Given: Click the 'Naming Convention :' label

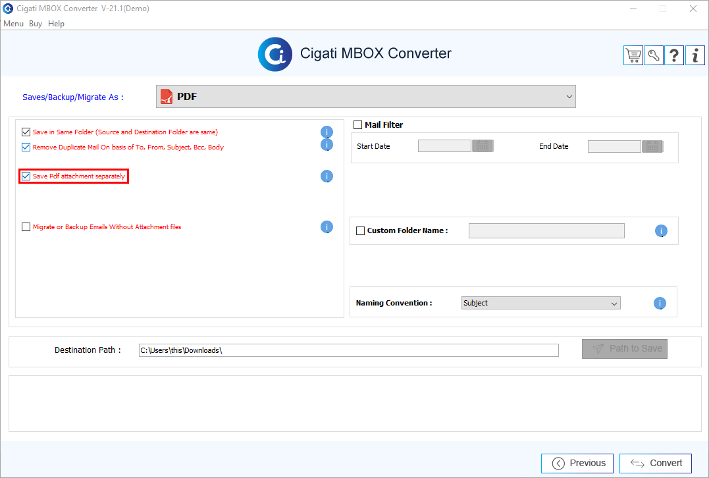Looking at the screenshot, I should (x=394, y=303).
